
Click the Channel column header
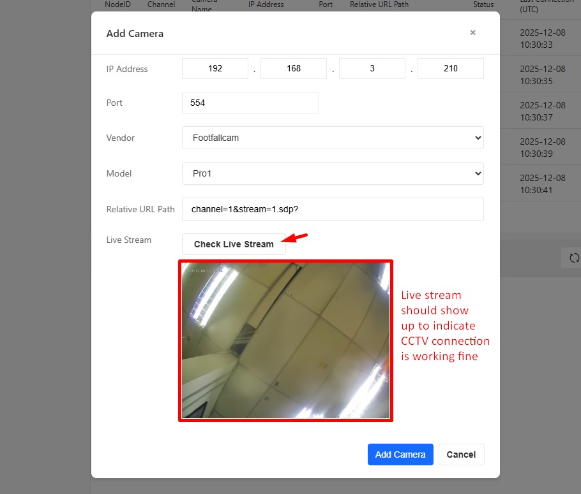tap(162, 4)
